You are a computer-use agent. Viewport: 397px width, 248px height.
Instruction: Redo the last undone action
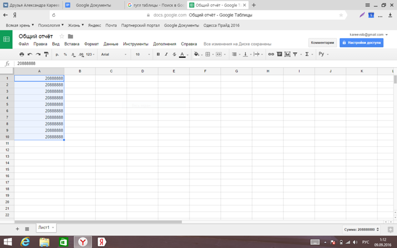click(x=38, y=54)
